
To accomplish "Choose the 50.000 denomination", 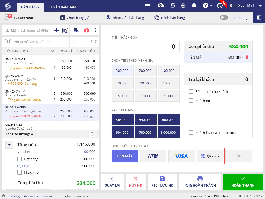I will click(122, 83).
